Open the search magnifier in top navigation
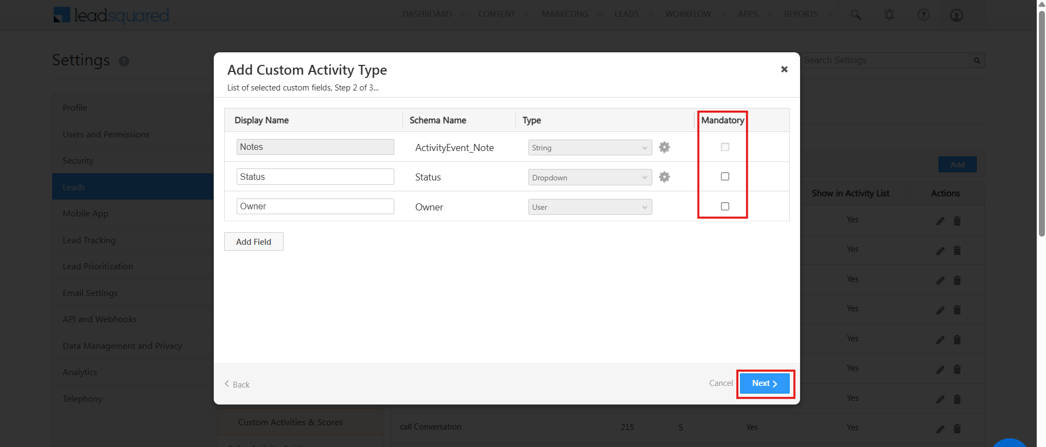The image size is (1046, 447). [x=856, y=15]
